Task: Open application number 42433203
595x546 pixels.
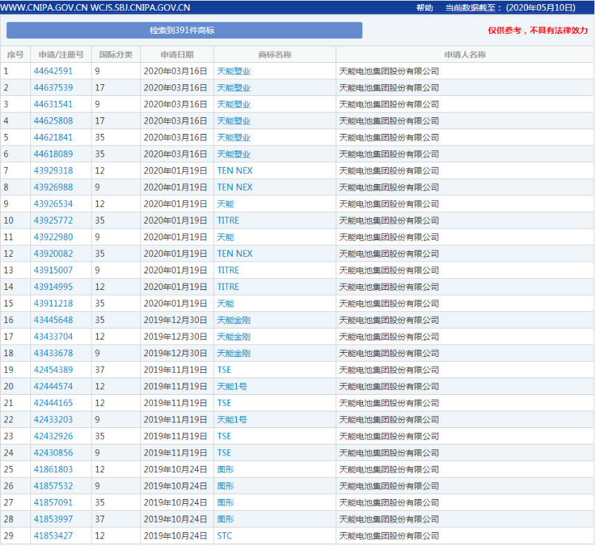Action: (53, 419)
